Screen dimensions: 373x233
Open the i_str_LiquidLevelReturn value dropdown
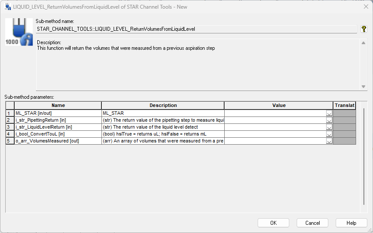point(329,127)
